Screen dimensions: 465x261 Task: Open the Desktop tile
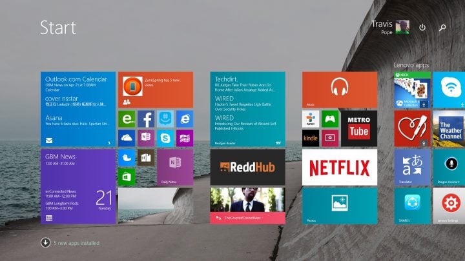pos(156,206)
